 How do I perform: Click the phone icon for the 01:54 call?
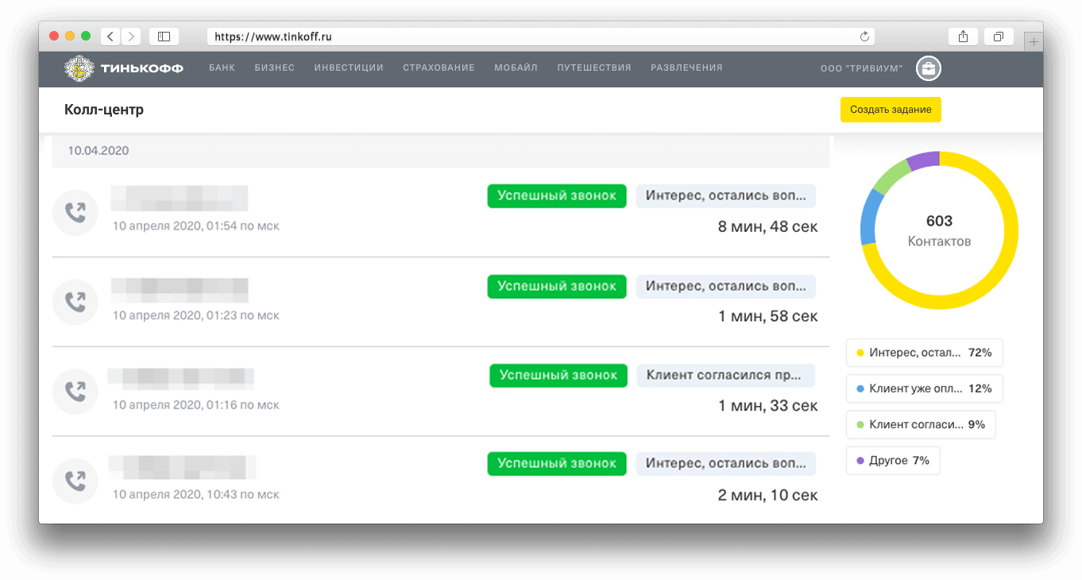click(75, 213)
